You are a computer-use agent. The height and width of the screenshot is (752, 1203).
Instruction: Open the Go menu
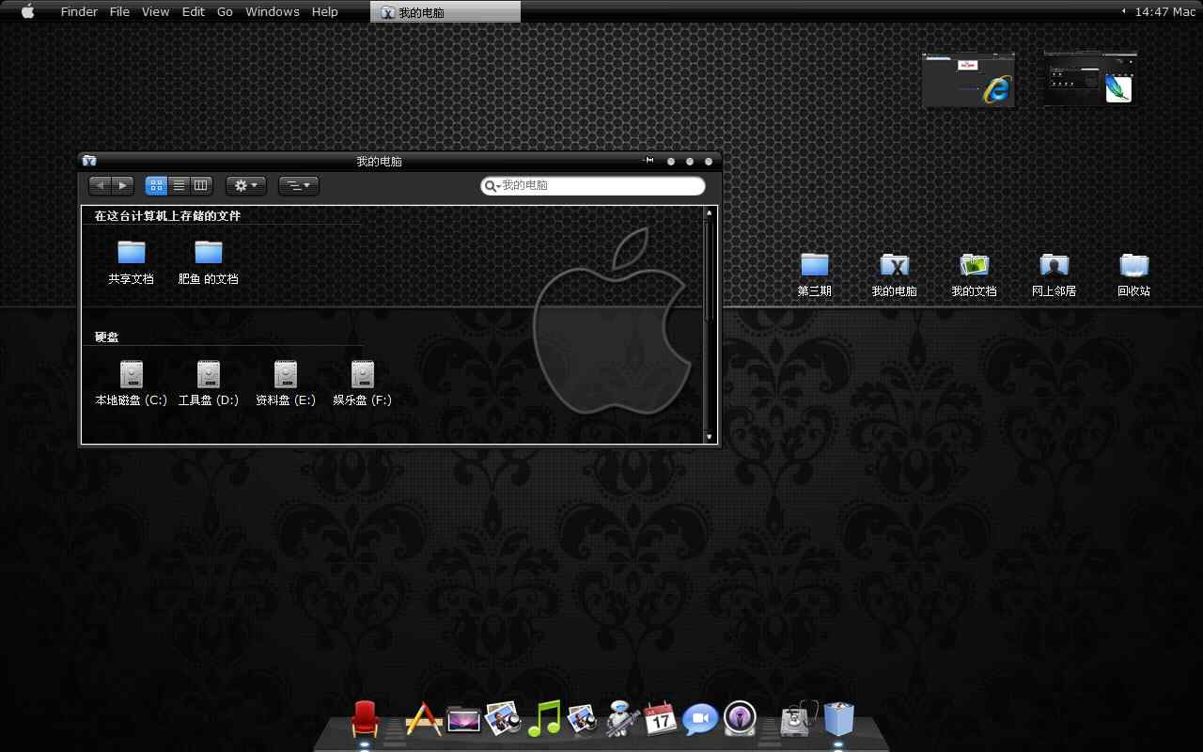point(225,11)
